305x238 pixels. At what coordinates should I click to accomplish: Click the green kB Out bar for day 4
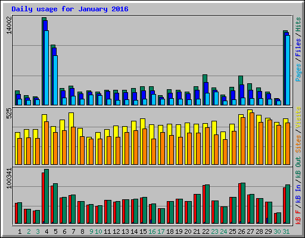[x=46, y=196]
